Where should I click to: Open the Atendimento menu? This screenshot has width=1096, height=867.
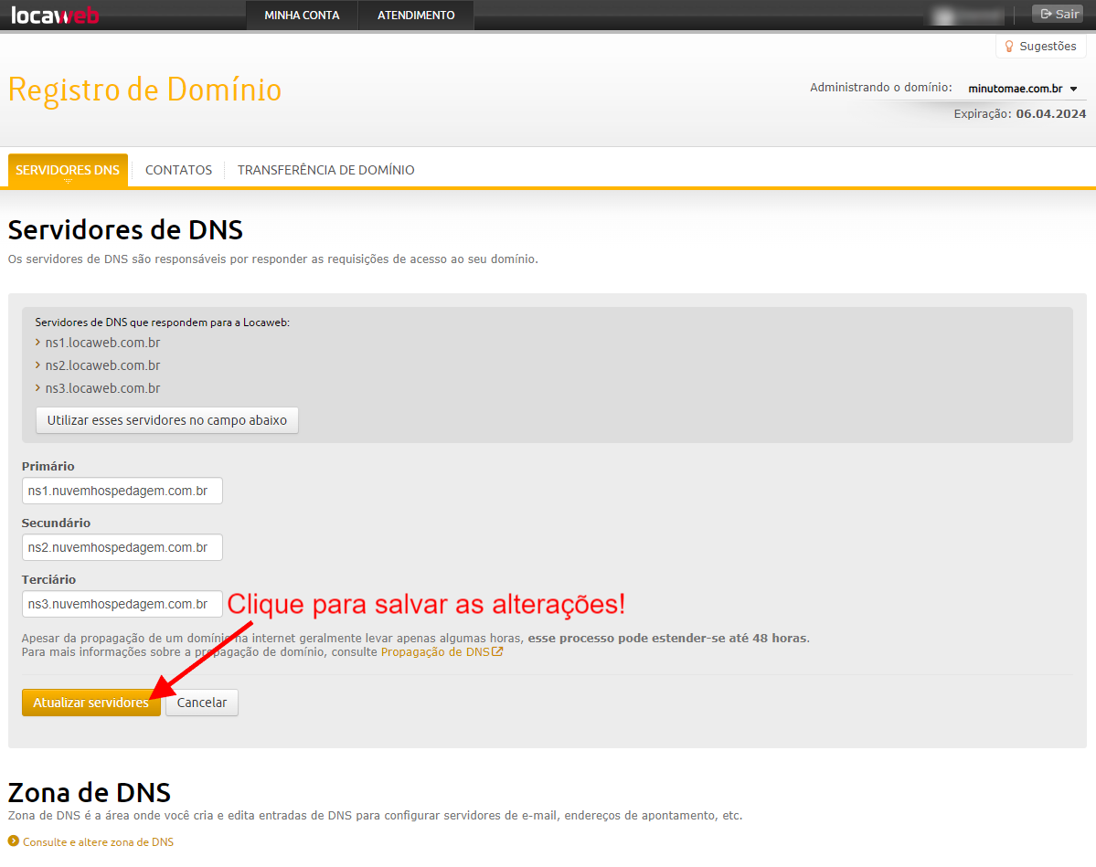[x=416, y=15]
